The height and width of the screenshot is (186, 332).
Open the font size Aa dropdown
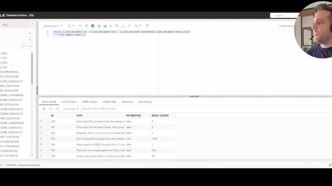(x=137, y=26)
